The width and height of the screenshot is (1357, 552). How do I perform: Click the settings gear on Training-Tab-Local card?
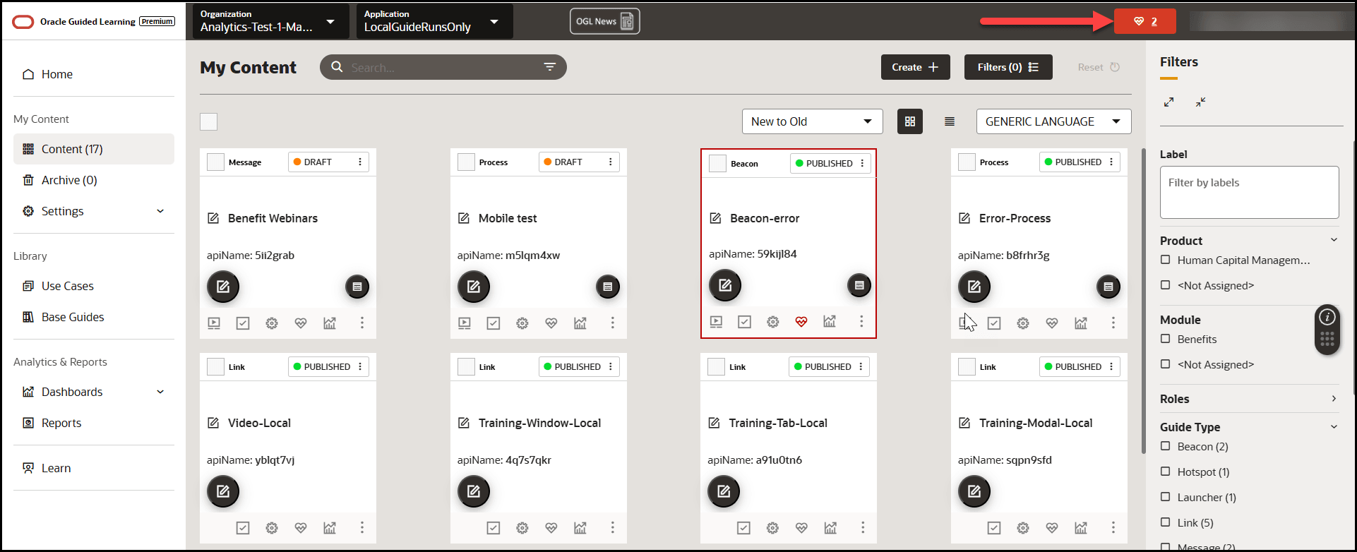tap(772, 528)
